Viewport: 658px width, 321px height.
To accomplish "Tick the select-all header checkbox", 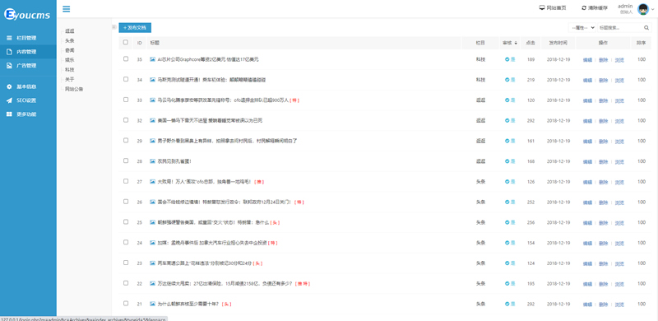I will 126,42.
